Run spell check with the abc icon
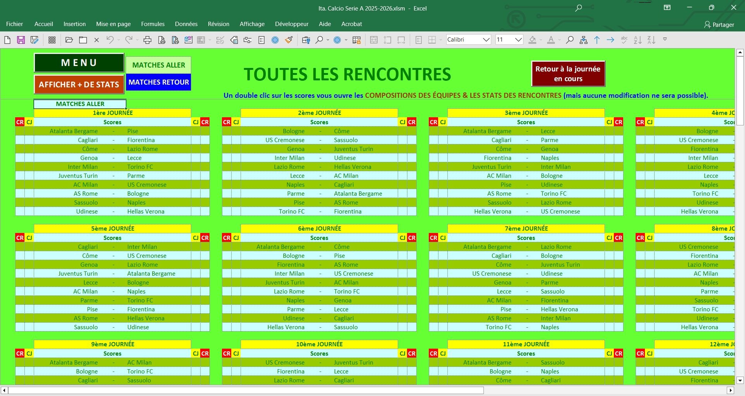Image resolution: width=745 pixels, height=396 pixels. [624, 40]
